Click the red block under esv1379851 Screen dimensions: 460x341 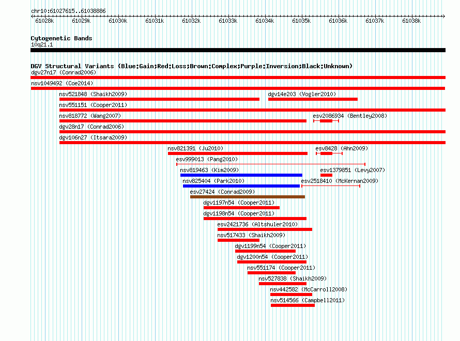click(326, 175)
